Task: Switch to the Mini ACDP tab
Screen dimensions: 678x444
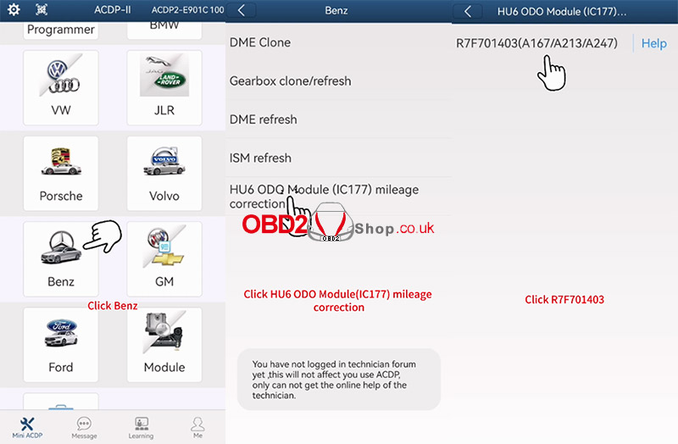Action: tap(28, 427)
